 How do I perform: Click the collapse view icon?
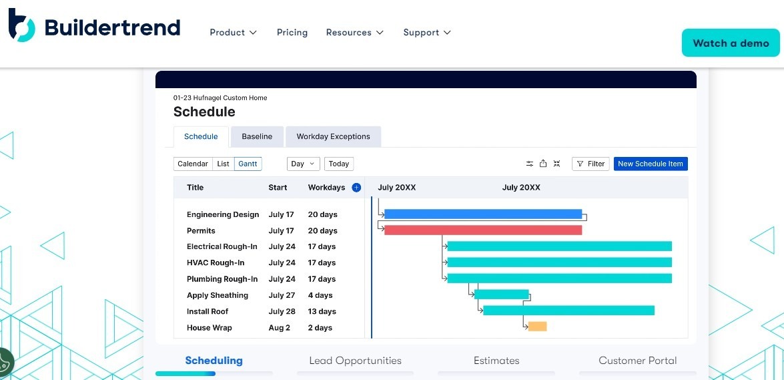[556, 164]
